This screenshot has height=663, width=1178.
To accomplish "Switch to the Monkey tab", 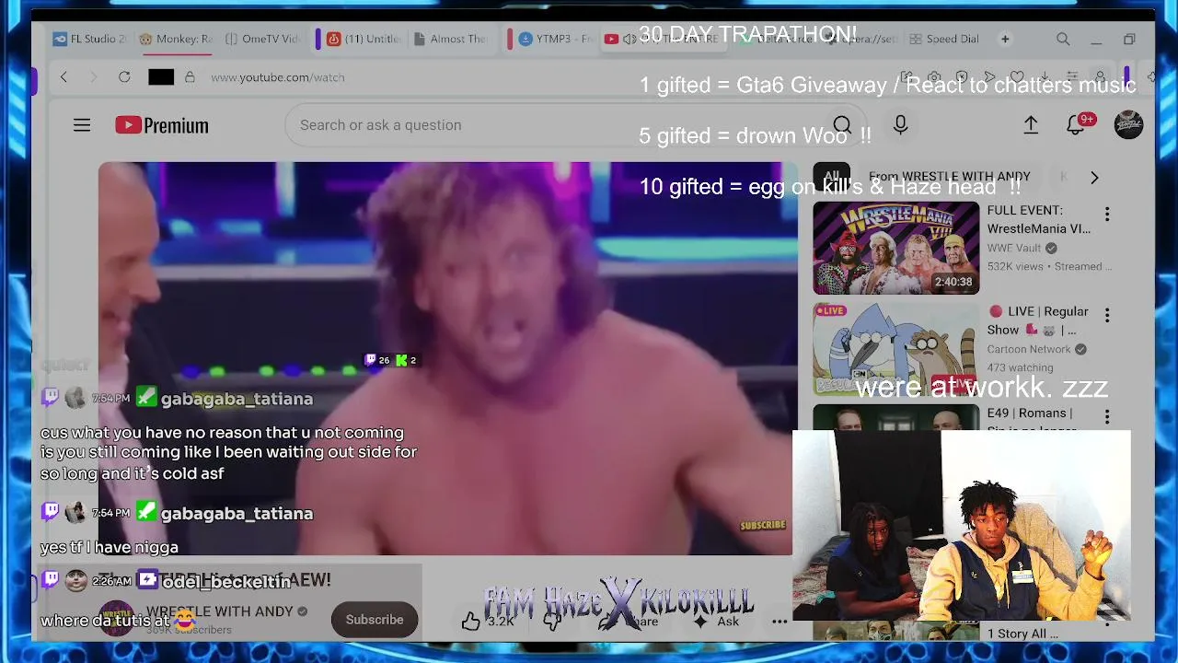I will click(176, 39).
